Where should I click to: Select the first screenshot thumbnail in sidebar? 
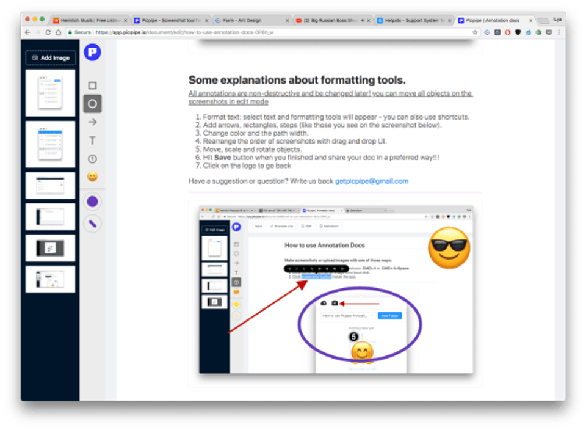[50, 93]
